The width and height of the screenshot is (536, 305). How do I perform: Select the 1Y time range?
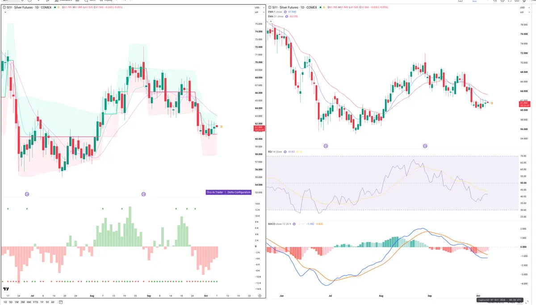click(42, 302)
